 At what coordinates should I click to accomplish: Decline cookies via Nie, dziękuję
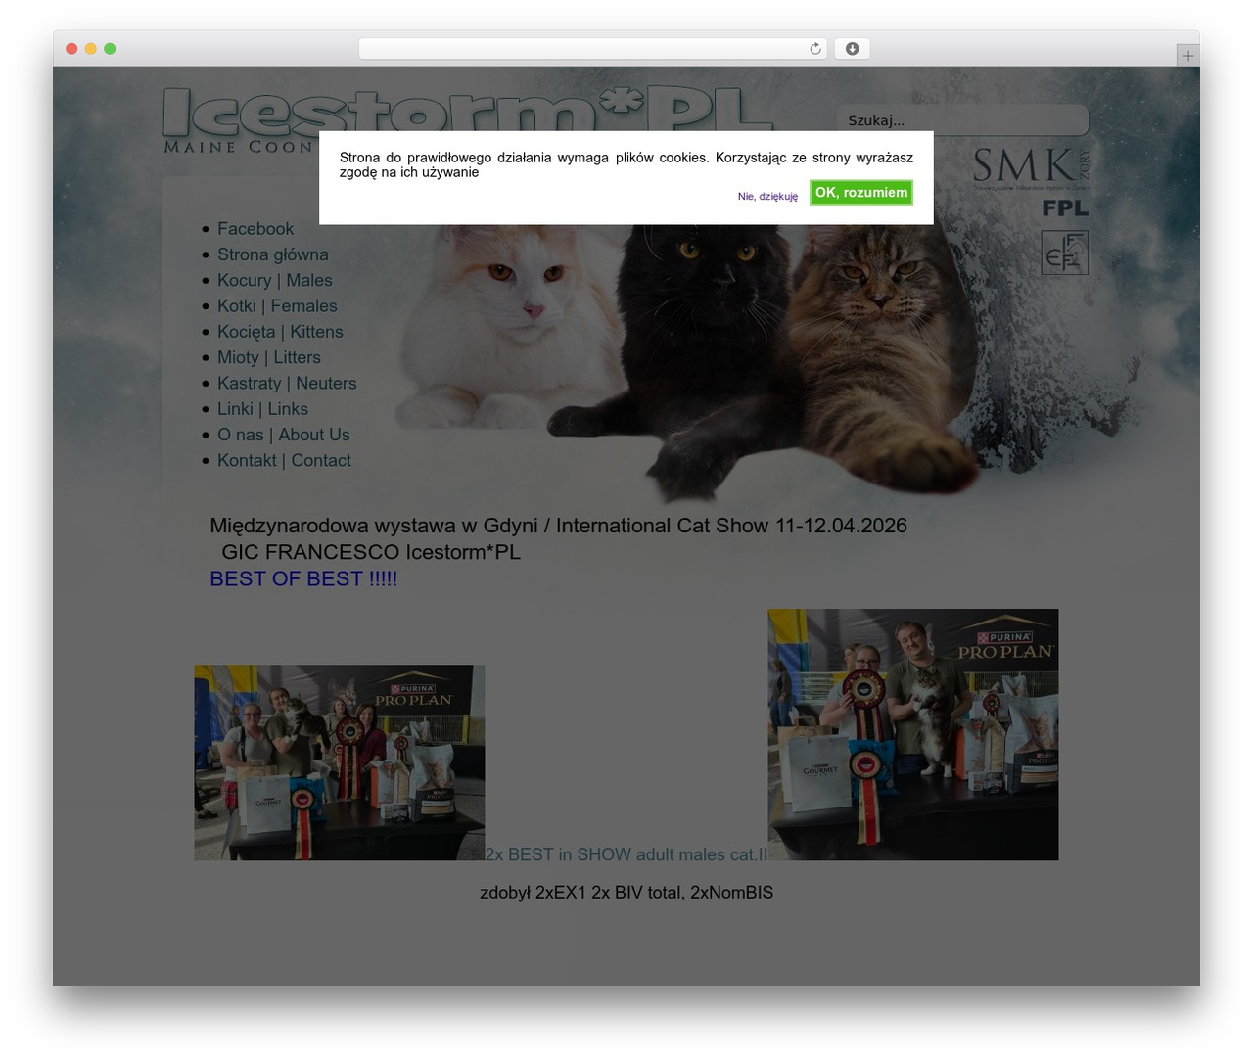[x=767, y=196]
